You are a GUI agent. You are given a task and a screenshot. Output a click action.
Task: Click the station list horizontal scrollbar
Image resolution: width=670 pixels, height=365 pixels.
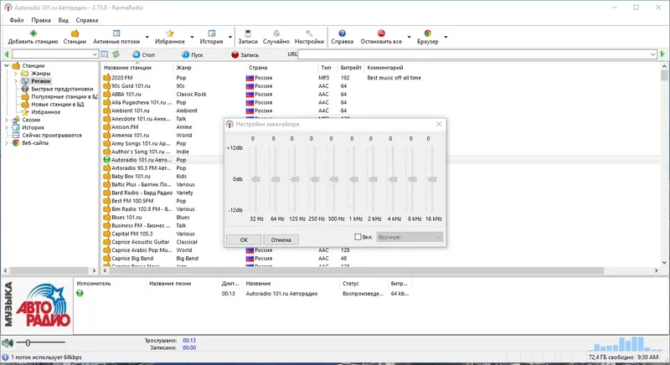[x=357, y=270]
